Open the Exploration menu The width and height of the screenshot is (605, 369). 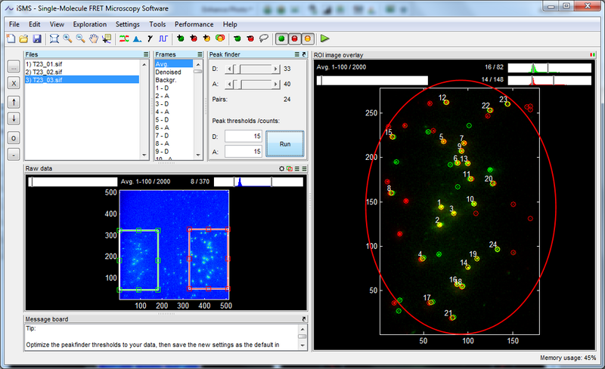point(90,24)
